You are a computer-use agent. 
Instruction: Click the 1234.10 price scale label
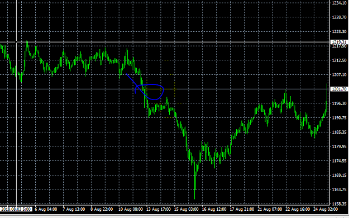click(x=340, y=3)
